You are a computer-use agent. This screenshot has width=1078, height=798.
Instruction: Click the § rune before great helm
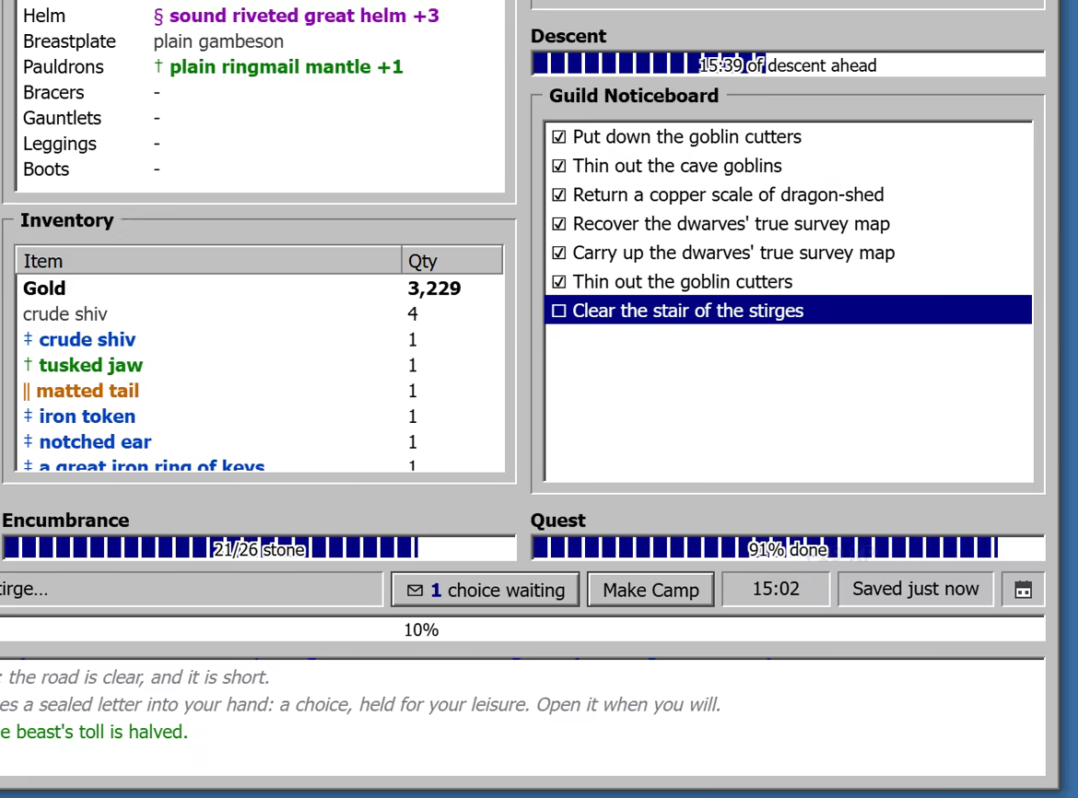tap(158, 16)
